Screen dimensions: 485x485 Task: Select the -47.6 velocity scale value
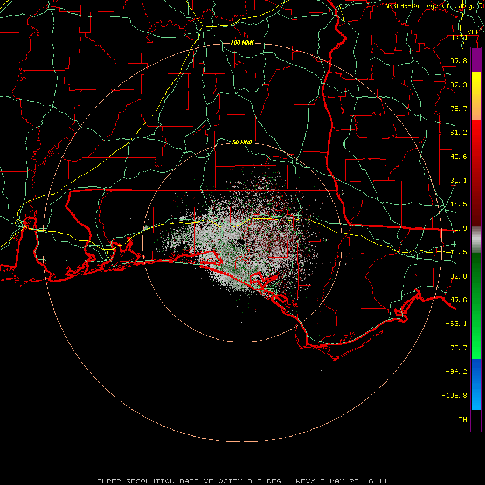[x=456, y=300]
